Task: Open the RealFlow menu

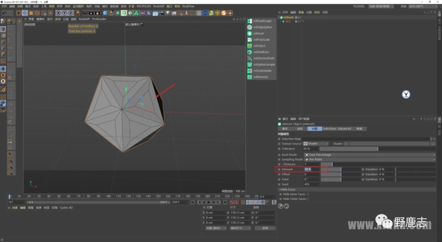Action: [x=188, y=6]
